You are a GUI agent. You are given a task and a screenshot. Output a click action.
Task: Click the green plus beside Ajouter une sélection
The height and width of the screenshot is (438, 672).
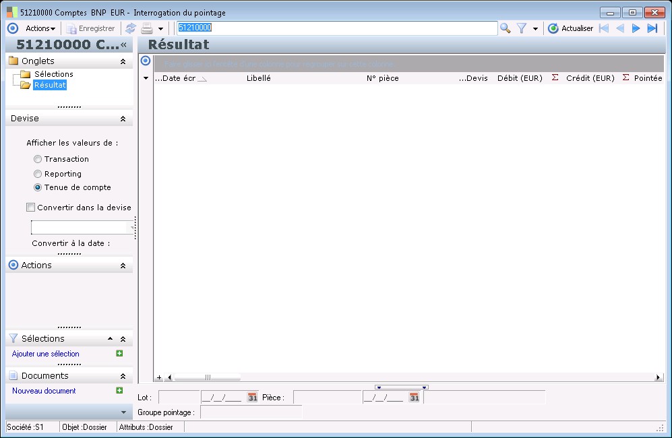(x=119, y=353)
